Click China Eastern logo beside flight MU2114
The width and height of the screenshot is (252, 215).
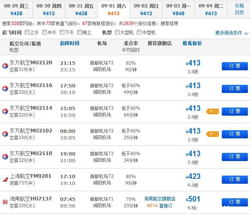[5, 111]
